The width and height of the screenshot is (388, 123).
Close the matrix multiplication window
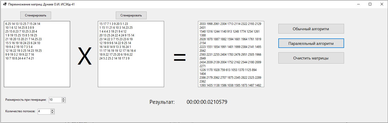point(382,4)
